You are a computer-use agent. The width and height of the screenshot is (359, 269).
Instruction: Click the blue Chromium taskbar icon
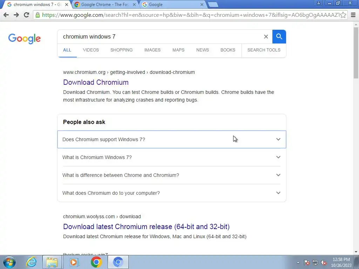(x=118, y=262)
